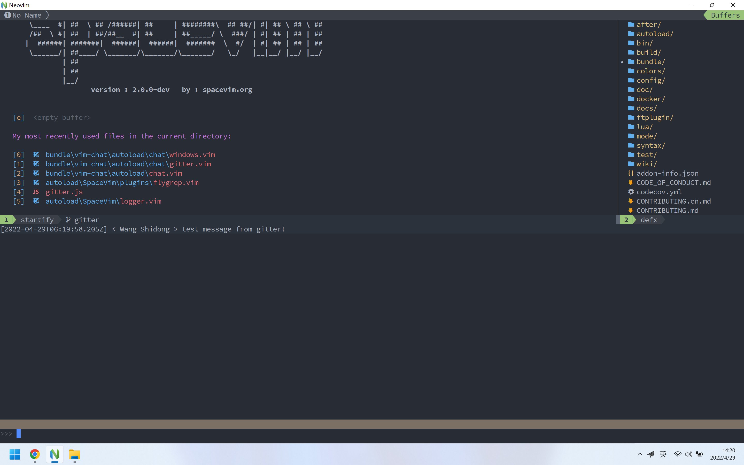Click the markdown icon beside CONTRIBUTING.cn.md
The height and width of the screenshot is (465, 744).
tap(631, 201)
